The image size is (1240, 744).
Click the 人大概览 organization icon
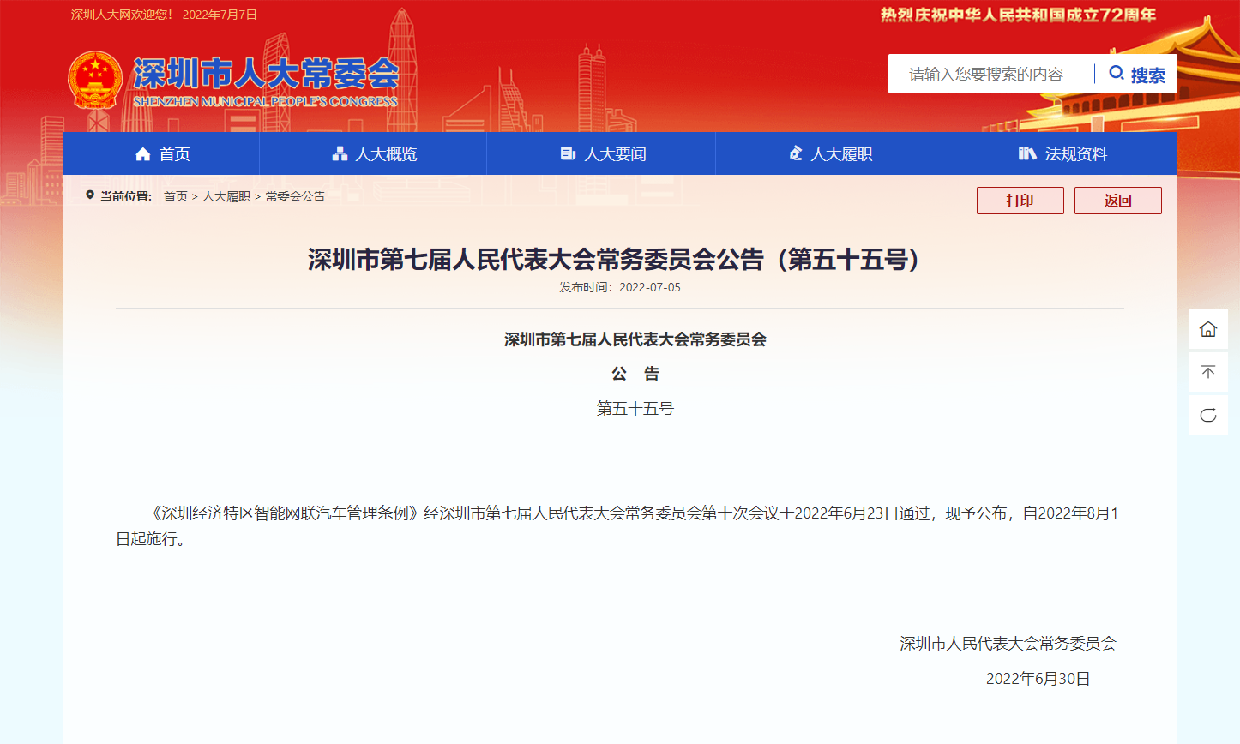point(340,153)
